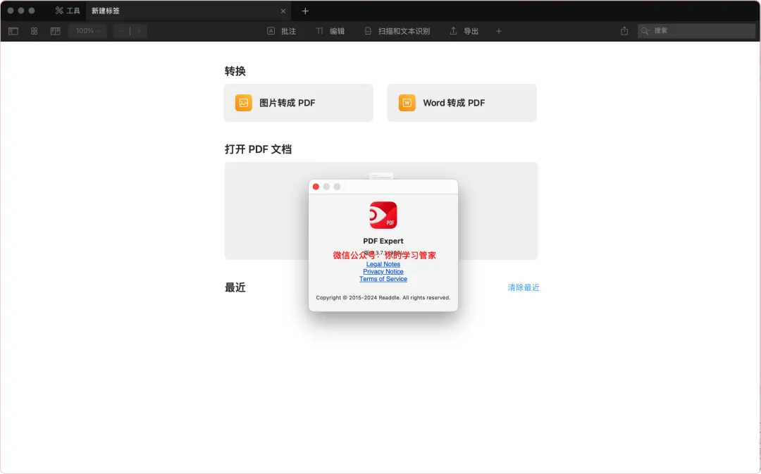Screen dimensions: 761x474
Task: Switch to 编辑 edit mode
Action: click(x=330, y=31)
